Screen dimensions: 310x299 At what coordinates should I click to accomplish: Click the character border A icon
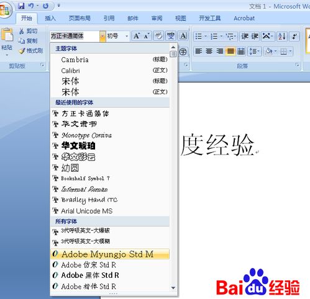coord(183,36)
